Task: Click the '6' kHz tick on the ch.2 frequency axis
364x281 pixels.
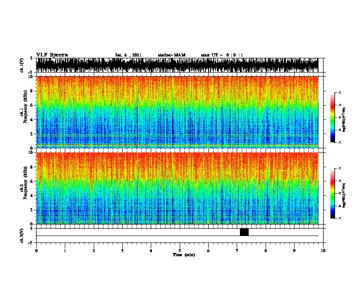Action: (32, 181)
